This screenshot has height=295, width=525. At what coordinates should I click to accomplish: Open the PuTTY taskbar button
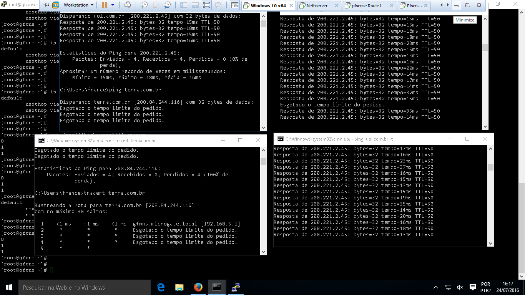(236, 287)
